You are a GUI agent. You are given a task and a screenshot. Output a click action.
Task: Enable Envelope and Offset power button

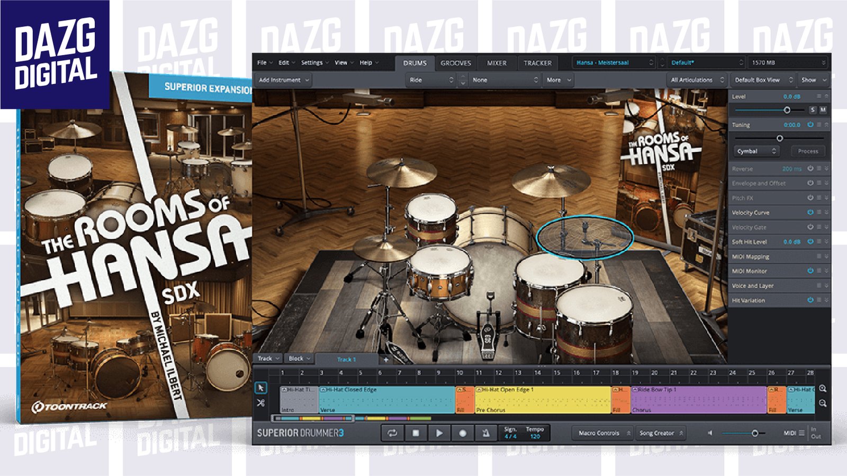(810, 183)
